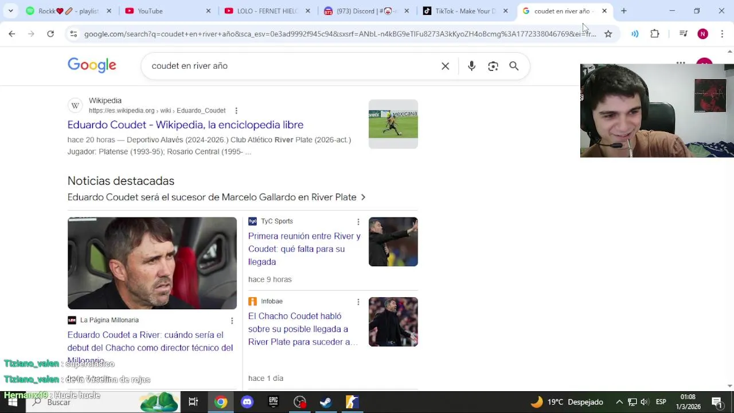The height and width of the screenshot is (413, 734).
Task: Open the network icon in system tray
Action: click(632, 402)
